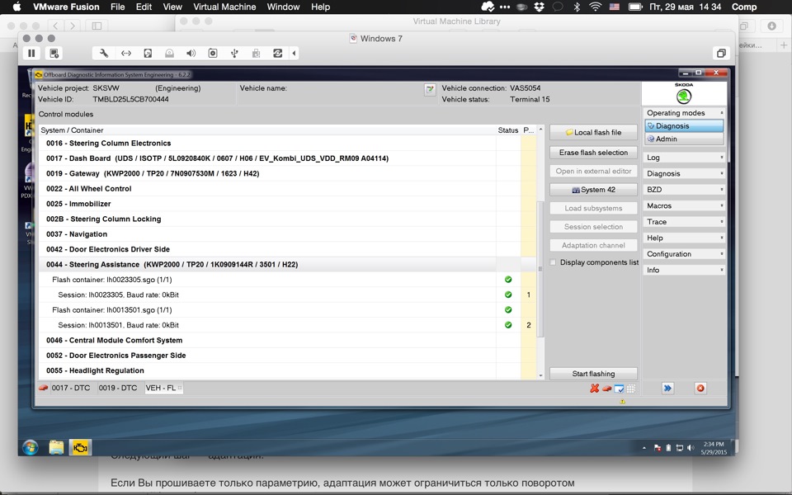Click the Local flash file button

[593, 132]
